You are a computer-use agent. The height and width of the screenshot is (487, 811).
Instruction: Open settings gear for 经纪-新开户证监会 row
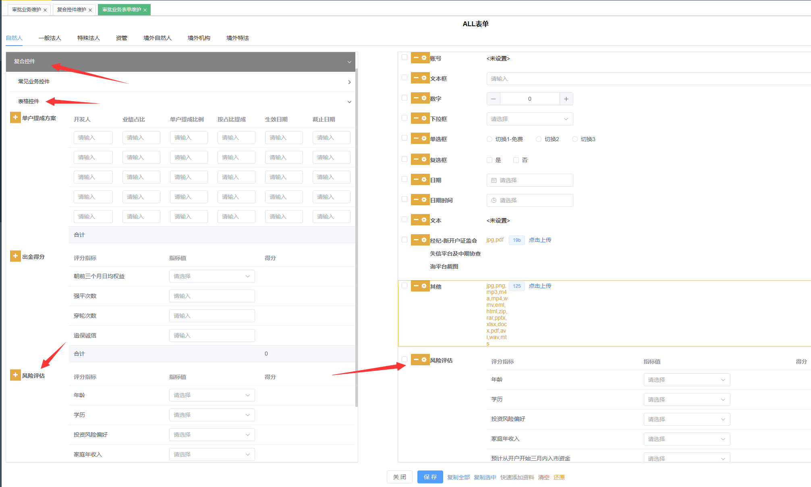(x=424, y=240)
